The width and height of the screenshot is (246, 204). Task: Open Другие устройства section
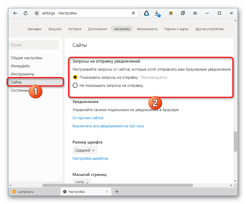pyautogui.click(x=210, y=29)
